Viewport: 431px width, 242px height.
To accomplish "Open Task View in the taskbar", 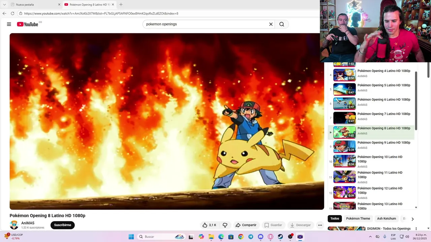I will pyautogui.click(x=191, y=237).
